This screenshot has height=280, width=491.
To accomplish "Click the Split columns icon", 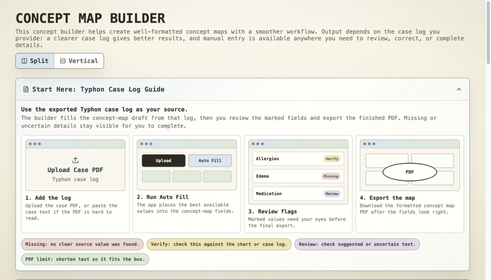I will [24, 61].
